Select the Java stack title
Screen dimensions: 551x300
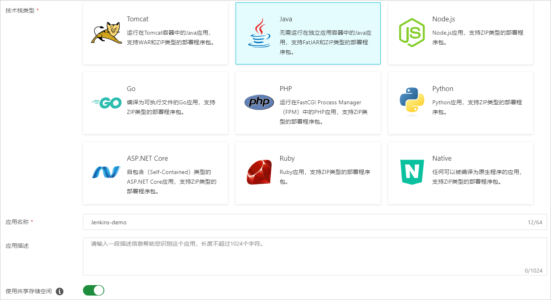pos(286,19)
